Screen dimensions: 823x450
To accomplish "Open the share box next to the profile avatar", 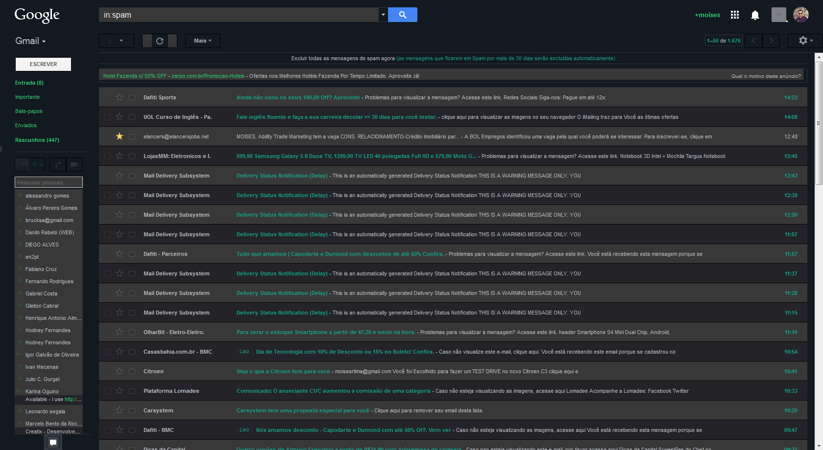I will [x=779, y=15].
